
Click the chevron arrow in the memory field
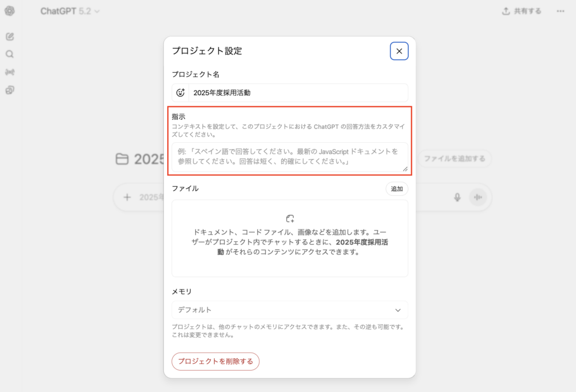398,310
